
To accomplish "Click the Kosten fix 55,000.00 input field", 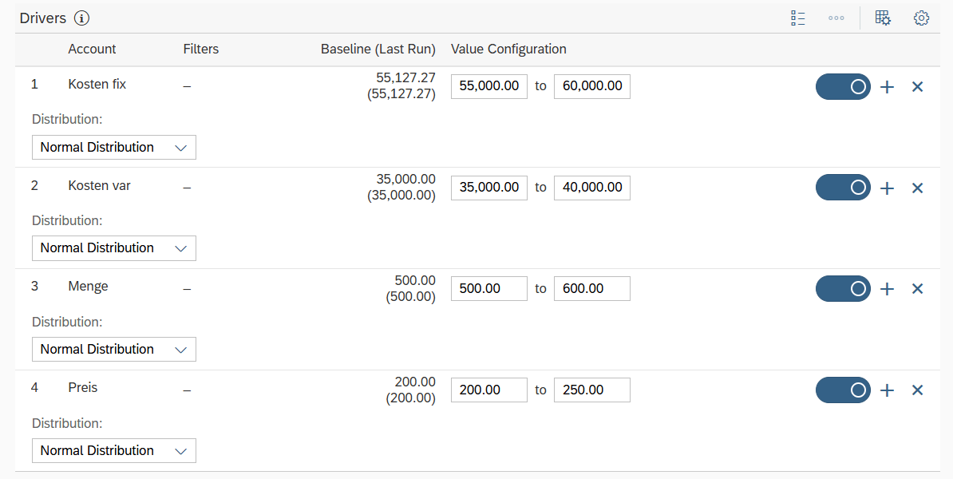I will point(488,86).
